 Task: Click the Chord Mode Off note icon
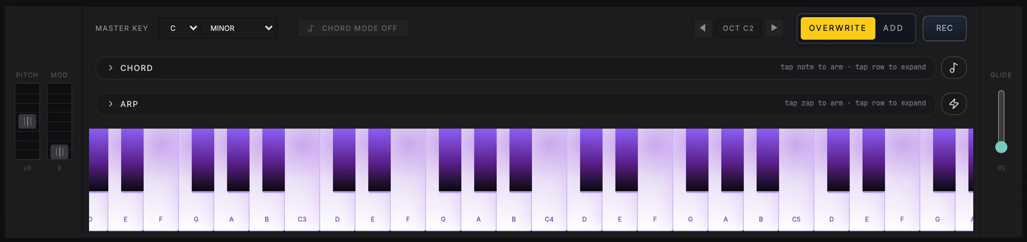(311, 28)
